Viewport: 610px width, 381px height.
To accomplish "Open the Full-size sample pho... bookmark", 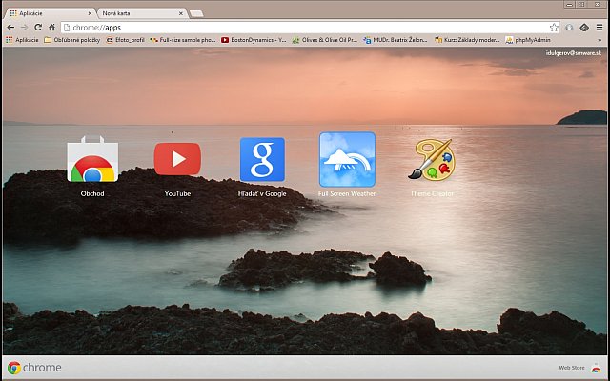I will tap(183, 40).
